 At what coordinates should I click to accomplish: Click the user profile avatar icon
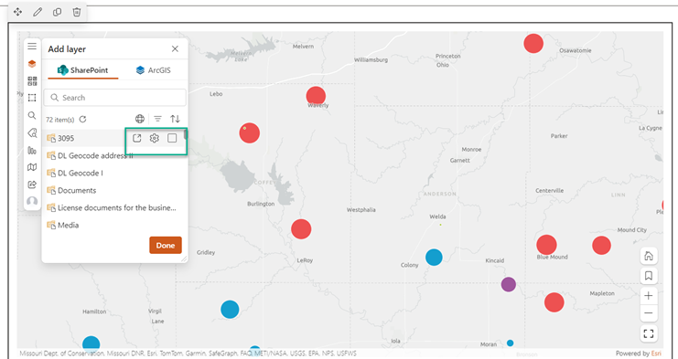click(x=32, y=201)
